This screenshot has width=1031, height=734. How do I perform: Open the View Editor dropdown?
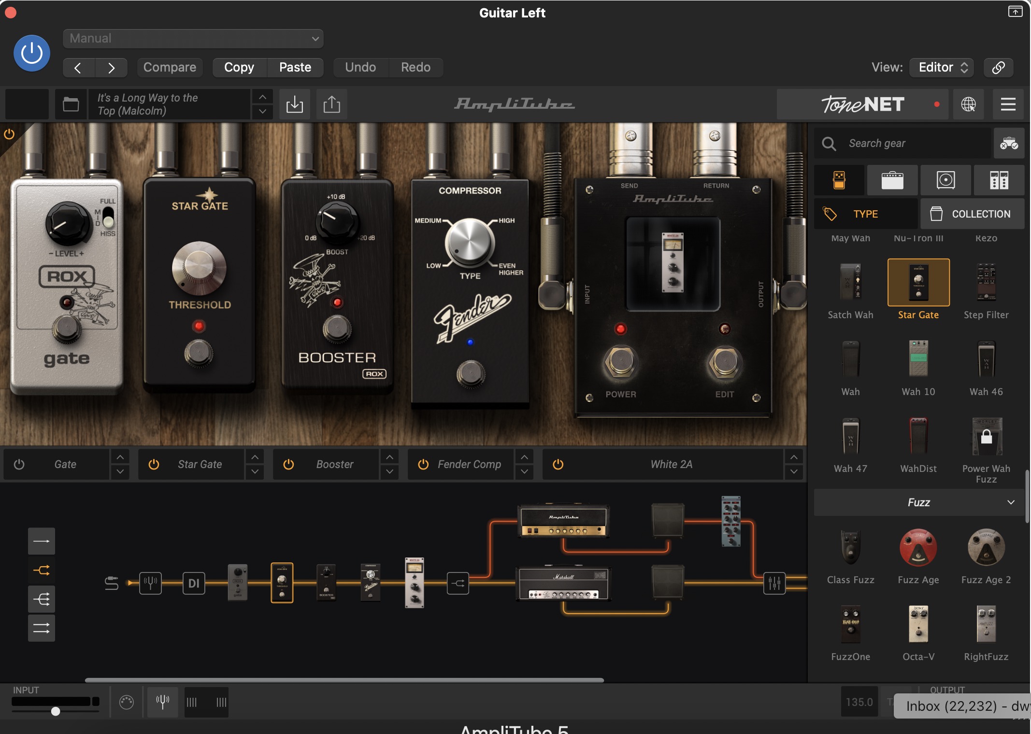pyautogui.click(x=941, y=68)
